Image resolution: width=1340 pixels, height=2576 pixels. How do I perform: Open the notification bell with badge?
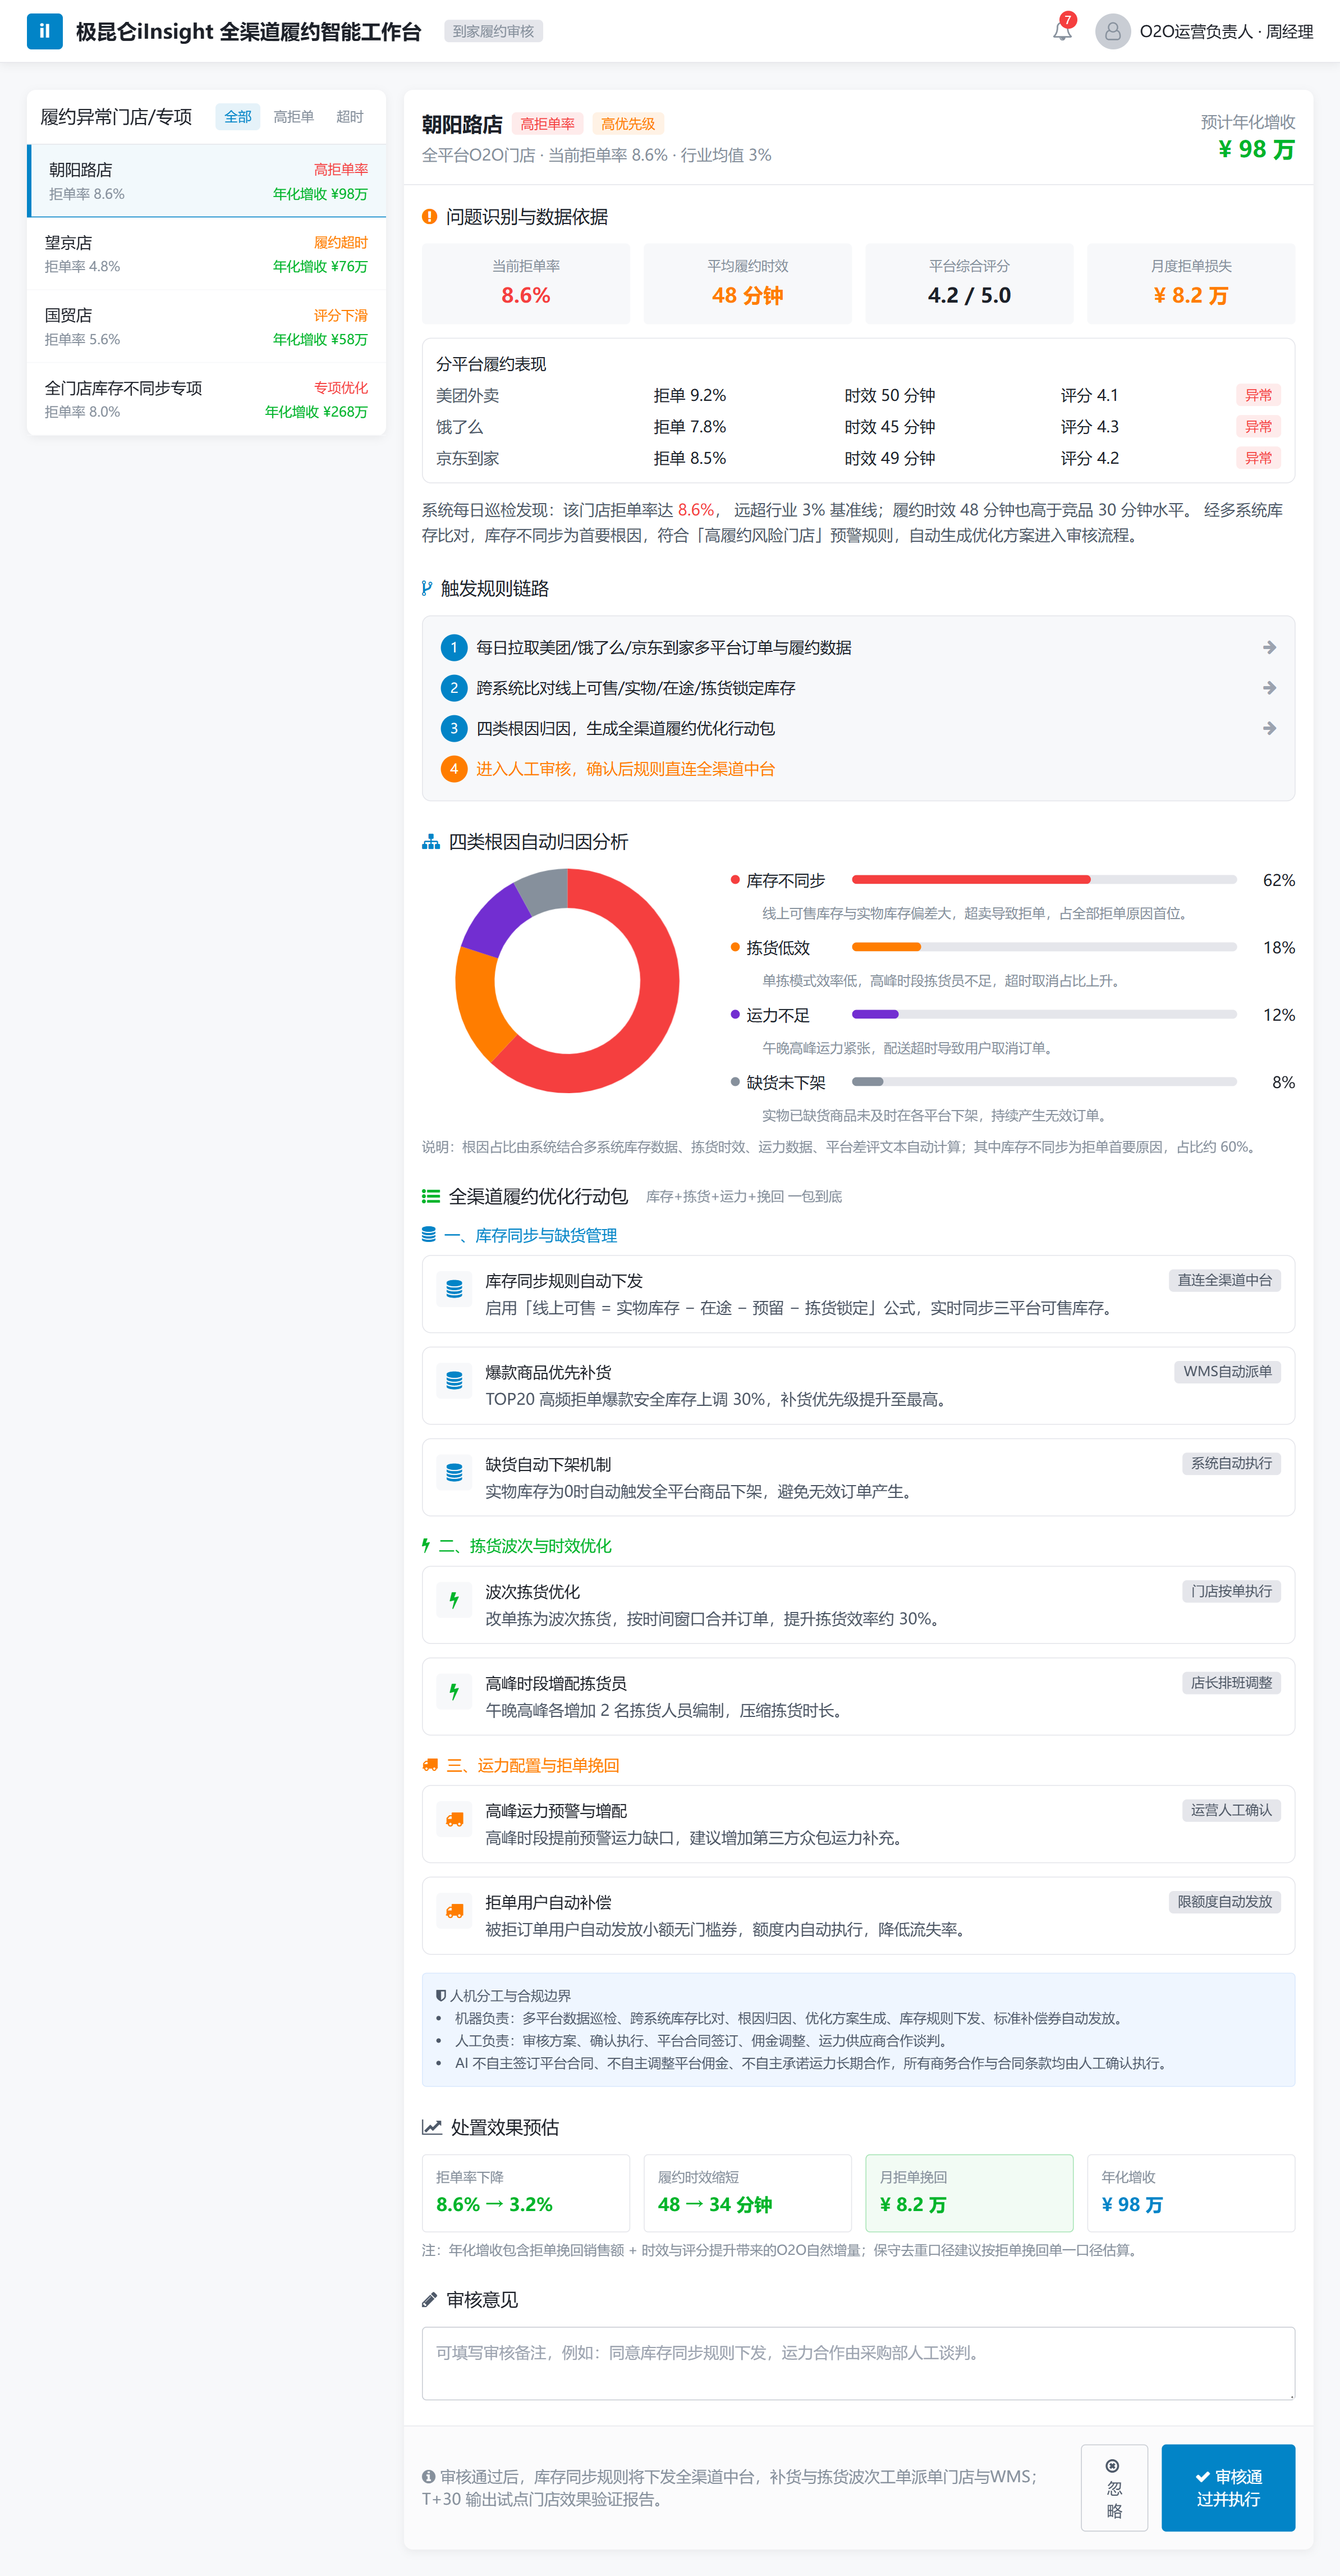1062,30
